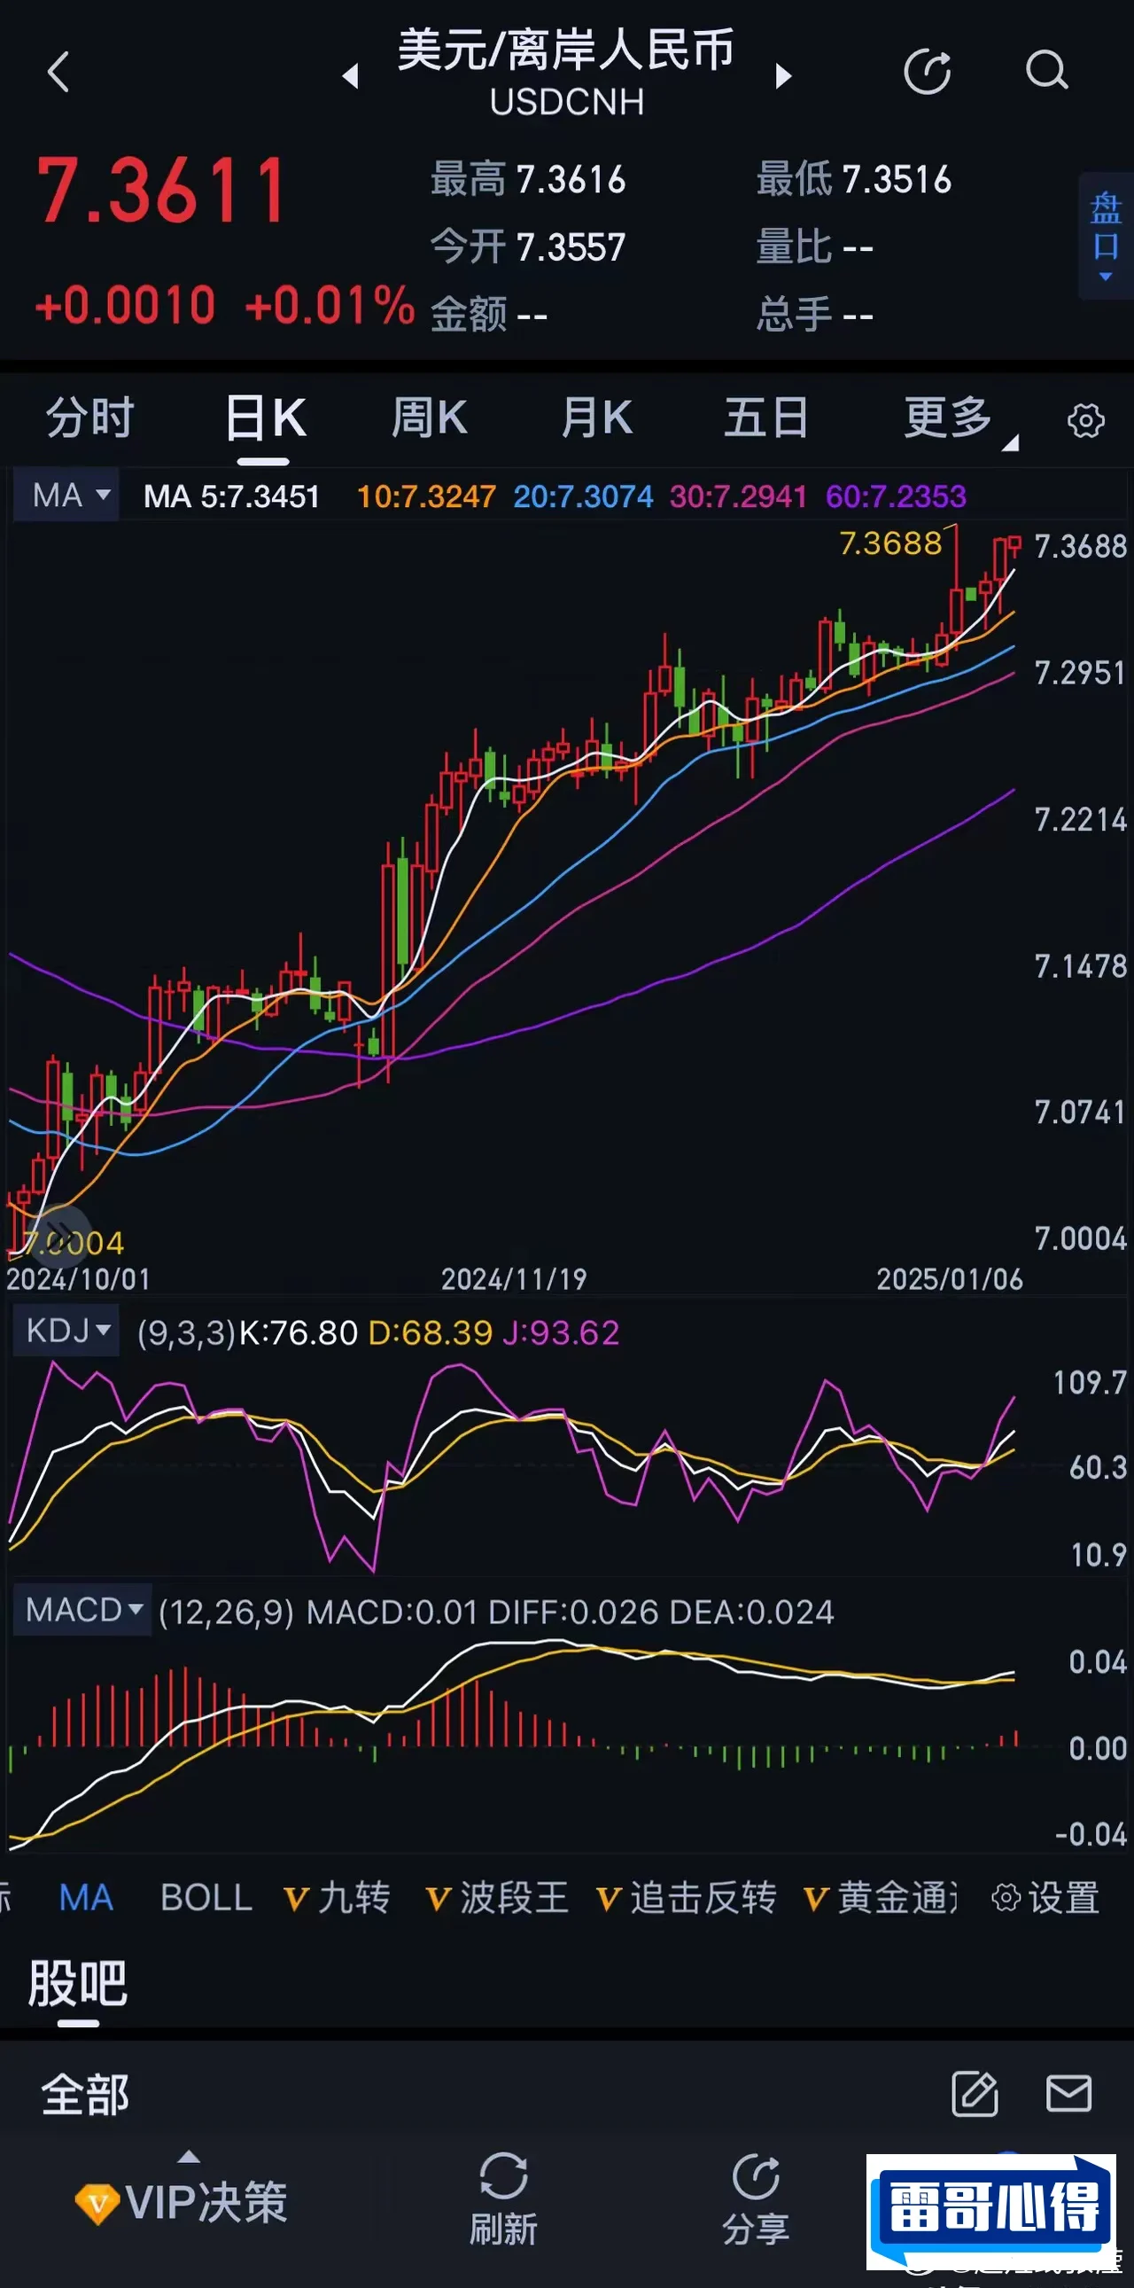Open indicator 设置 settings
The width and height of the screenshot is (1134, 2288).
tap(1045, 1897)
